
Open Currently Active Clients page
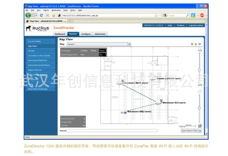click(41, 56)
